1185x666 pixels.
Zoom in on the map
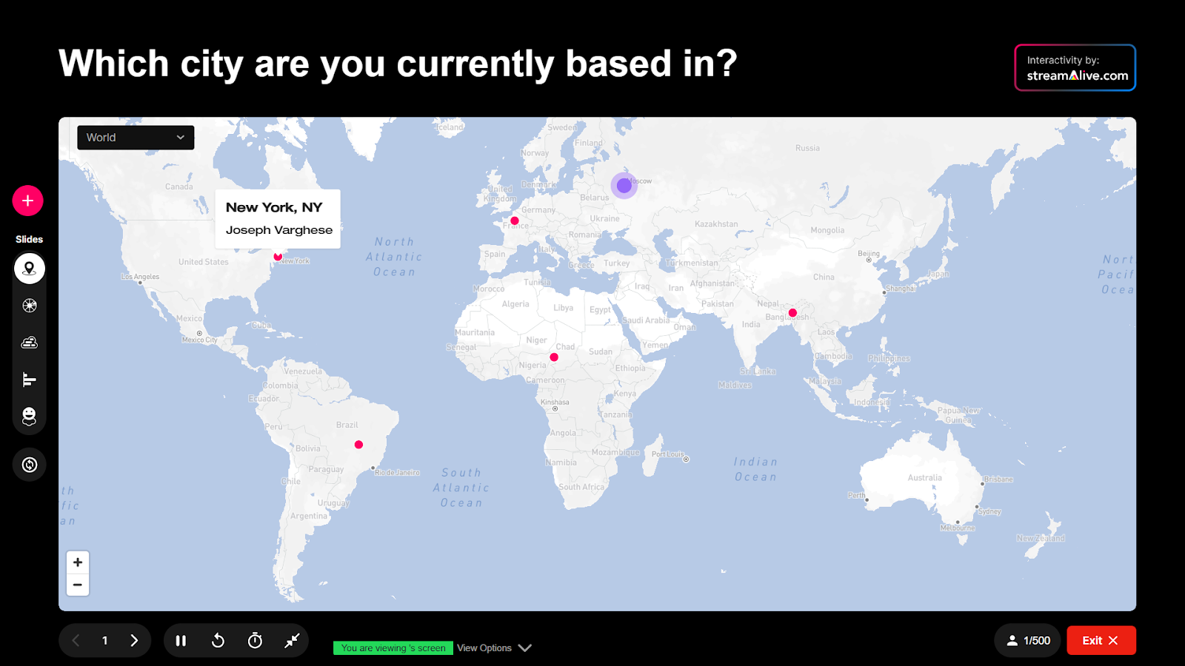tap(78, 562)
